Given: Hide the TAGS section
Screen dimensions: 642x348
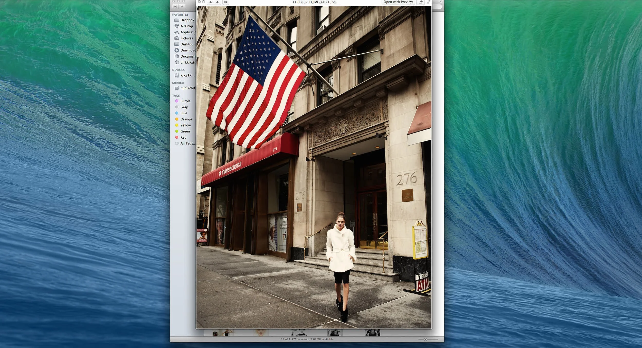Looking at the screenshot, I should click(x=176, y=95).
